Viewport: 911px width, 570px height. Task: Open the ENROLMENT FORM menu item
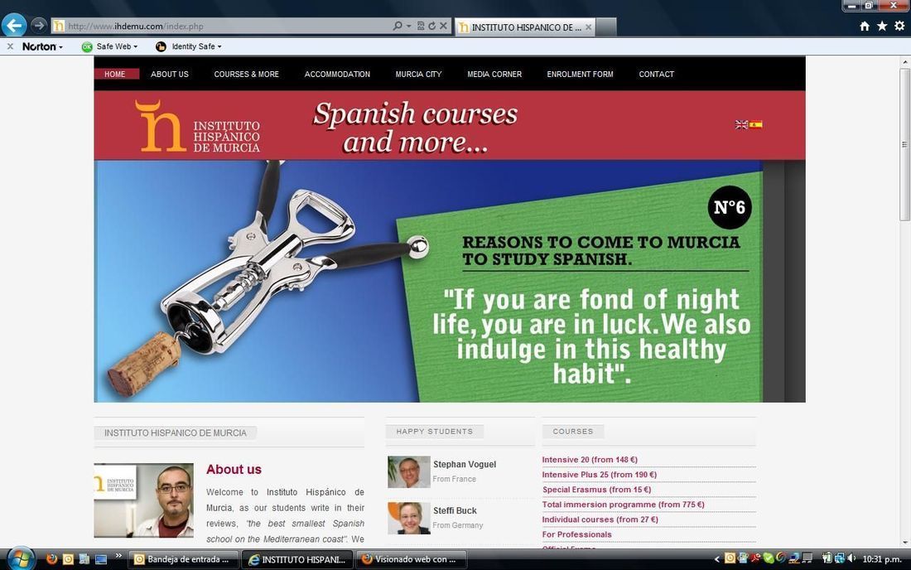point(580,75)
